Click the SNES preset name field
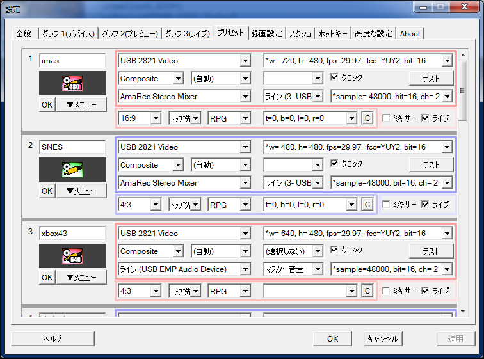 (72, 147)
